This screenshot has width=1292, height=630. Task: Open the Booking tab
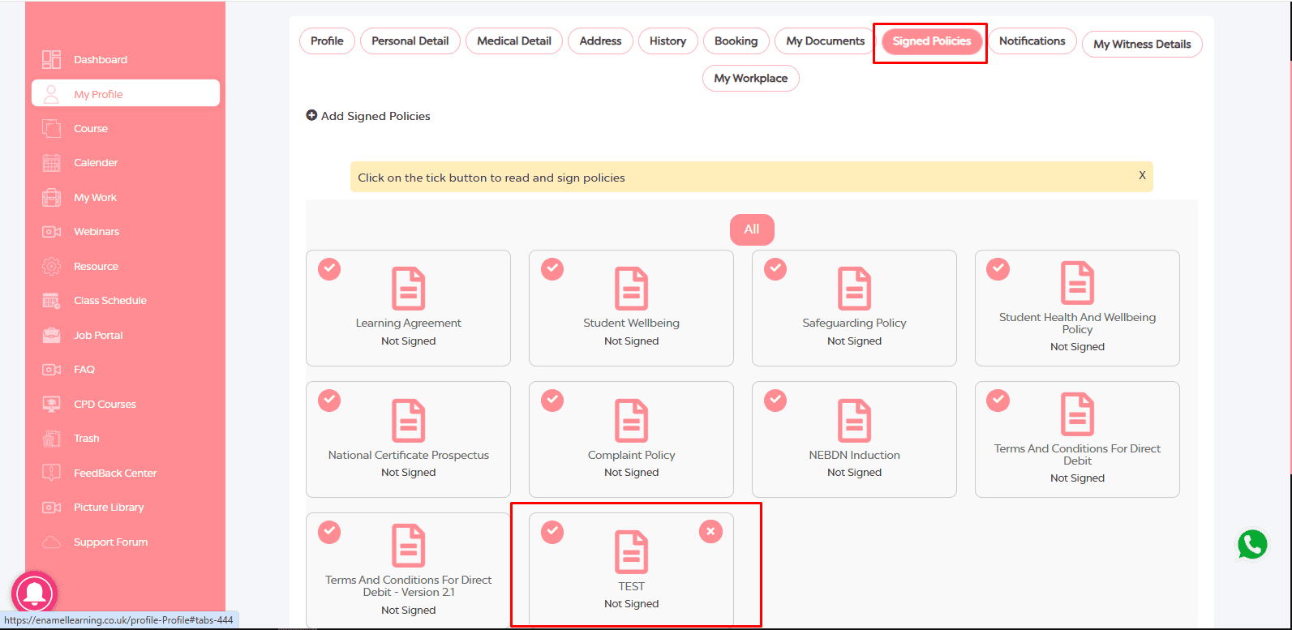point(736,41)
